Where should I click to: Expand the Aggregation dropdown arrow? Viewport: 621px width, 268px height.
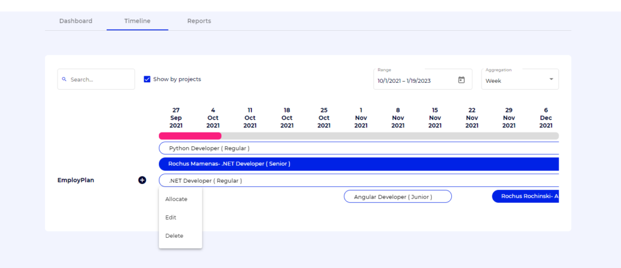551,79
